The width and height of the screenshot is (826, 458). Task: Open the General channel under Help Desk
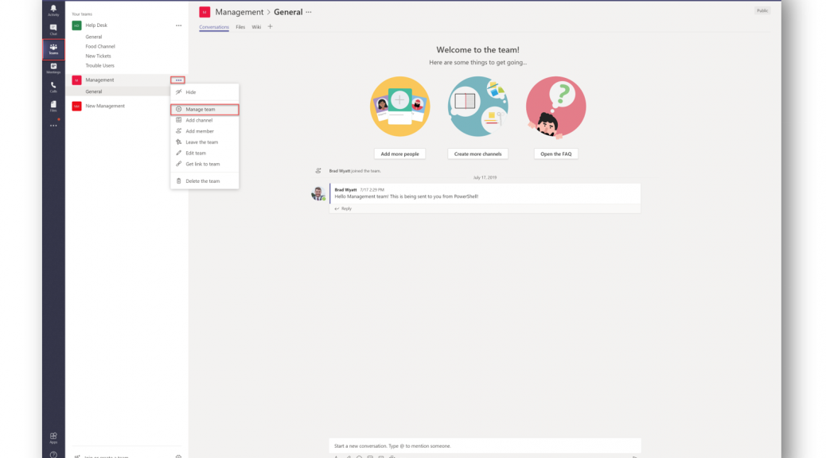(x=94, y=37)
